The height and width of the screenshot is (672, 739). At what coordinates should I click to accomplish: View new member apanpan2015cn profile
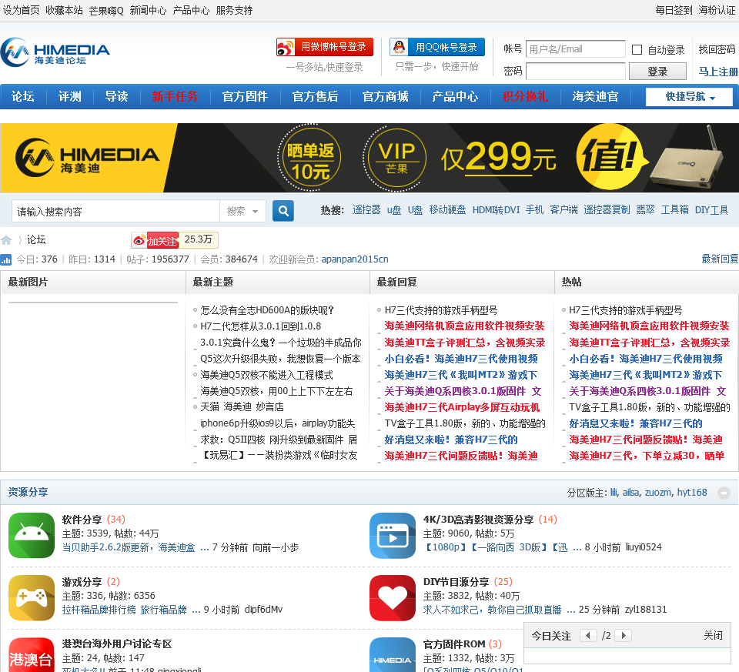(x=355, y=259)
